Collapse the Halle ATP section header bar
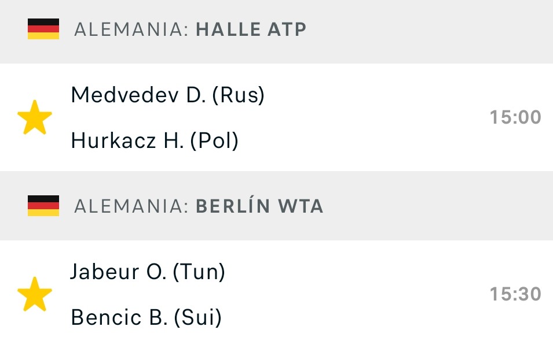Screen dimensions: 553x345 point(277,32)
